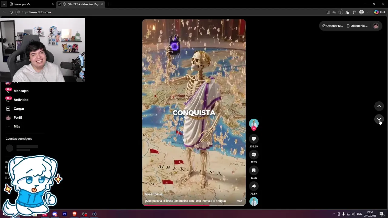This screenshot has height=218, width=388.
Task: Open Actividad in the TikTok sidebar
Action: 21,100
